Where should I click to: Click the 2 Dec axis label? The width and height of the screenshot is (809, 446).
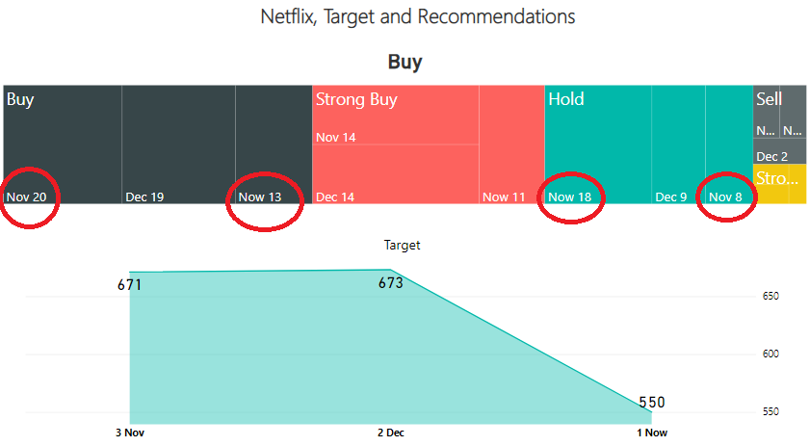(x=391, y=433)
